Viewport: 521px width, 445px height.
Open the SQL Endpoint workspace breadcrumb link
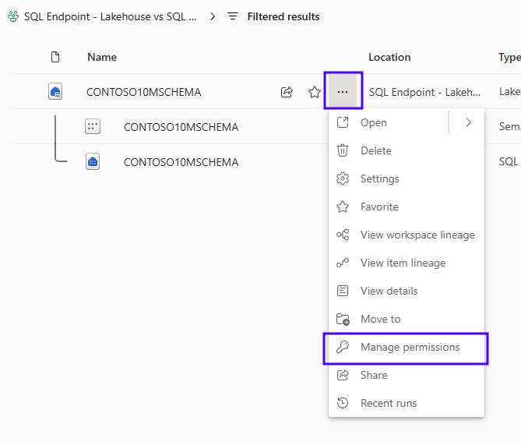[x=110, y=16]
